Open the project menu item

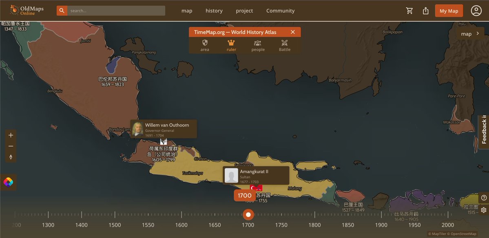coord(244,11)
